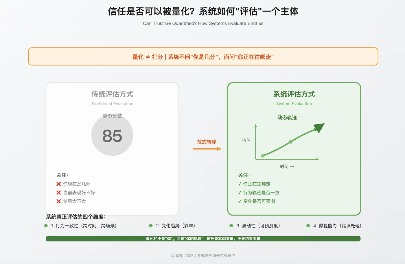
Task: Open the "© 蒋礼 2025" footer link
Action: (x=203, y=255)
